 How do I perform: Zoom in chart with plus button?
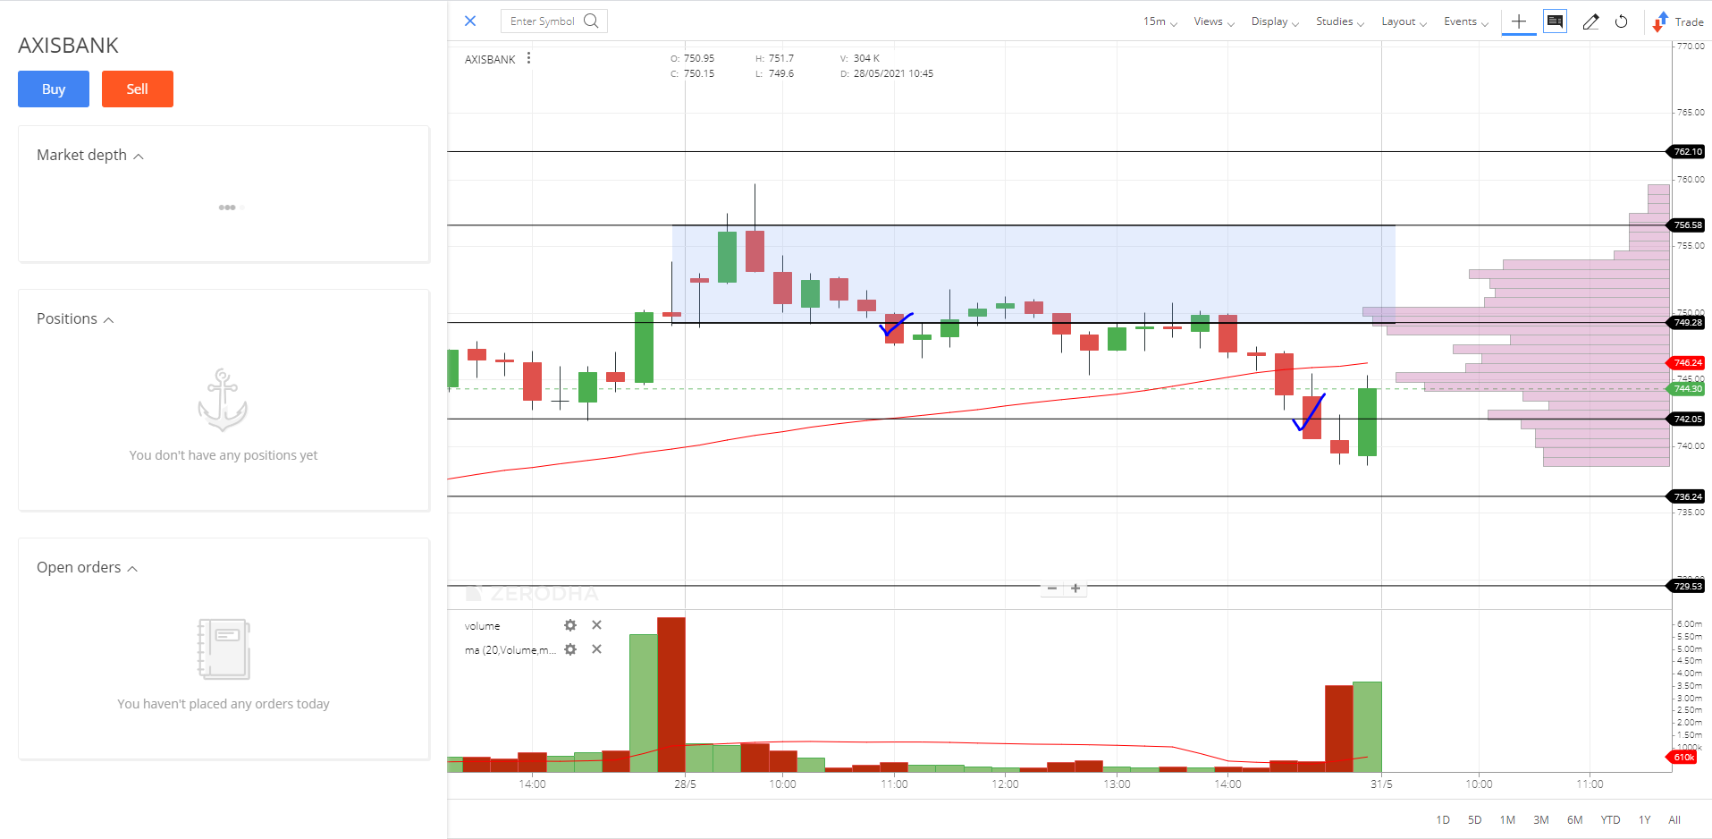point(1075,589)
